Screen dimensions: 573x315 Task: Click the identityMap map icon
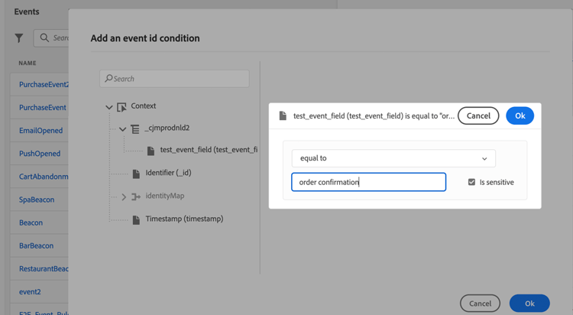136,196
